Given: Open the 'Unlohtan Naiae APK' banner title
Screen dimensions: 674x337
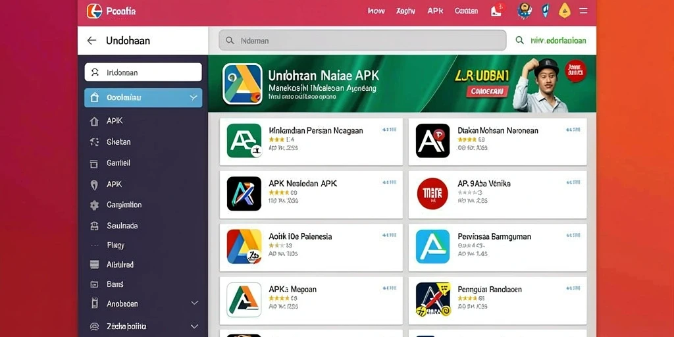Looking at the screenshot, I should coord(324,76).
